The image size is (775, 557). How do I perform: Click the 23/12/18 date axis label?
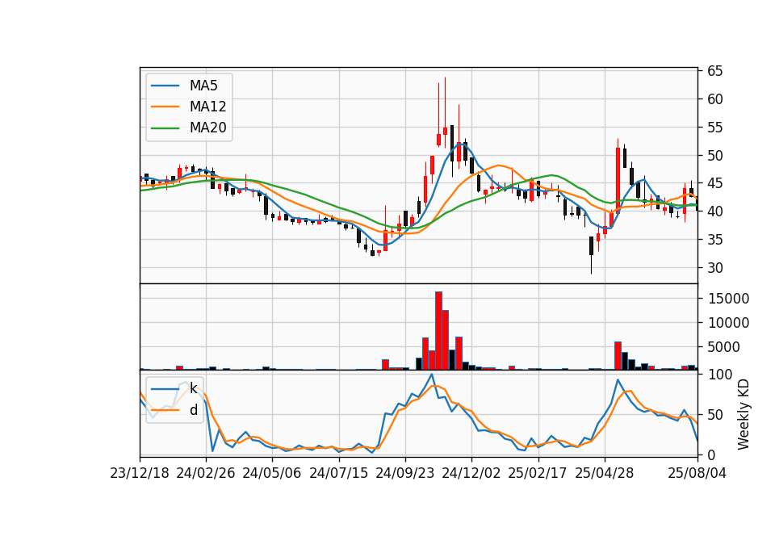point(140,473)
